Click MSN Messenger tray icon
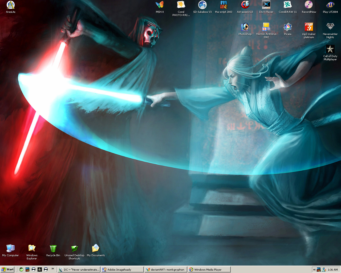 pos(324,270)
